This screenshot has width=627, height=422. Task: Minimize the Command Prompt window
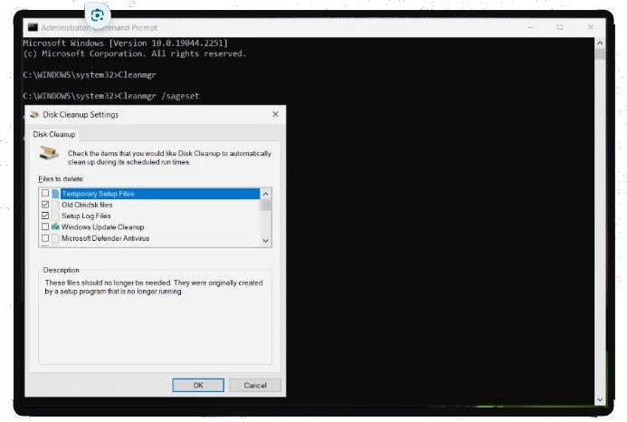530,27
